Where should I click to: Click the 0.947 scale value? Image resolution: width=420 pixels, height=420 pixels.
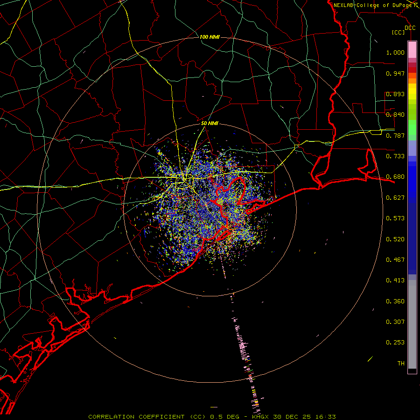point(395,73)
